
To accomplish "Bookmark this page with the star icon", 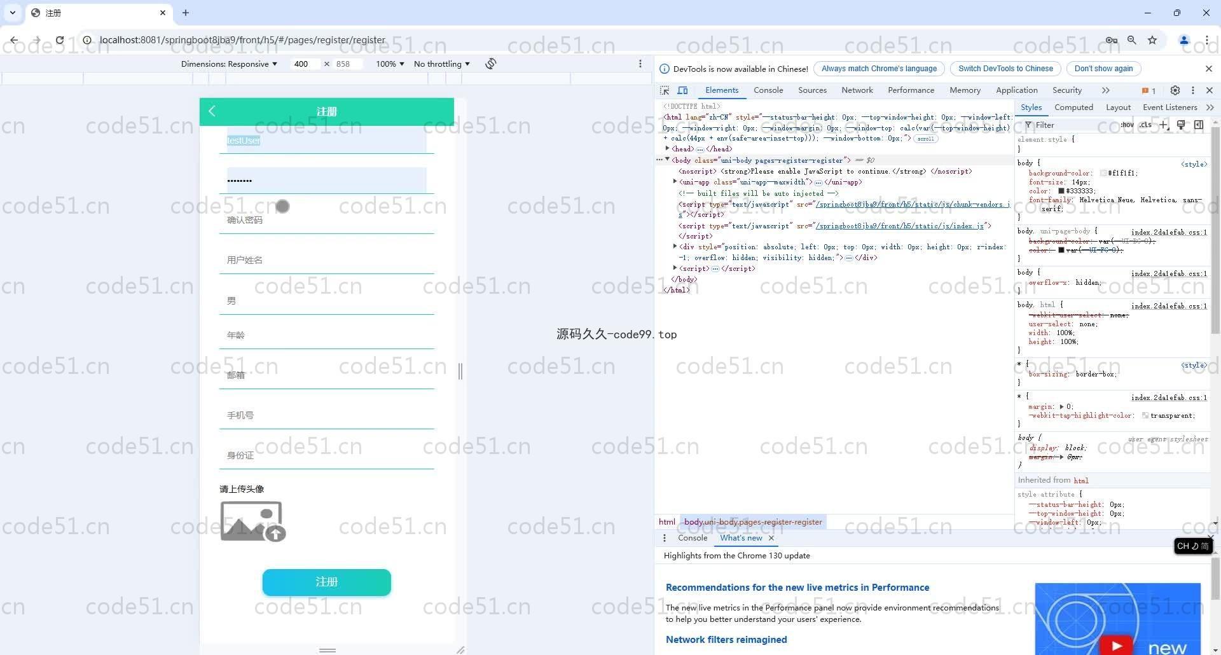I will pos(1152,40).
